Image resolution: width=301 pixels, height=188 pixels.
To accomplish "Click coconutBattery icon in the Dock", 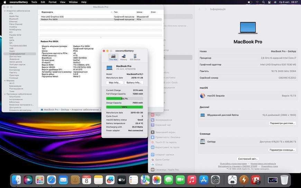I will pos(244,180).
